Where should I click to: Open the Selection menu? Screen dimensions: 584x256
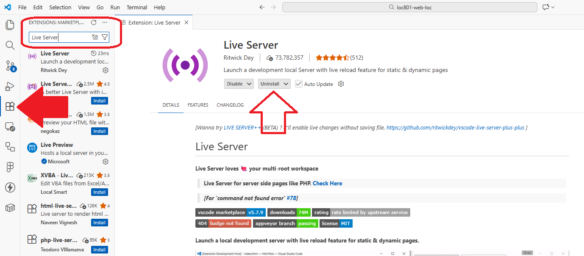click(x=60, y=7)
